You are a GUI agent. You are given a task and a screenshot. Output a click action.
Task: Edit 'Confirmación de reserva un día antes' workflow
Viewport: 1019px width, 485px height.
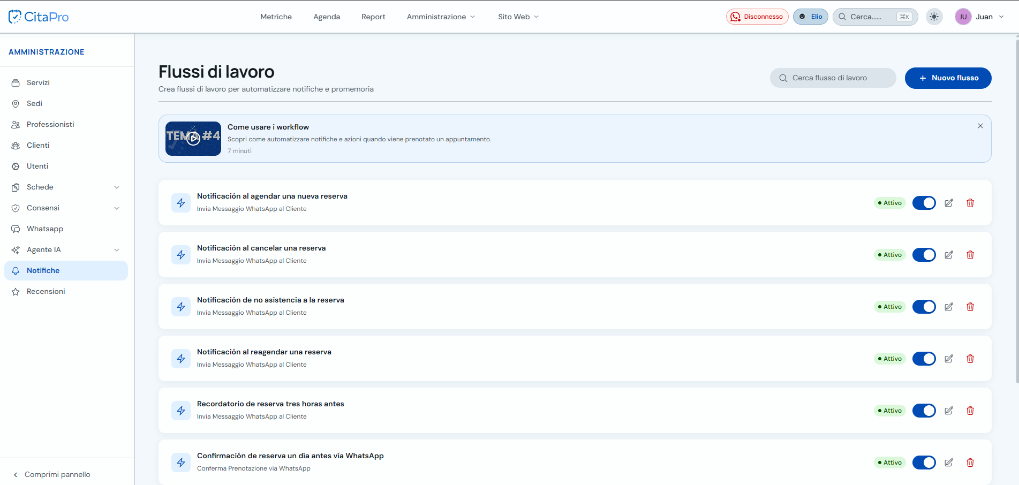tap(949, 463)
